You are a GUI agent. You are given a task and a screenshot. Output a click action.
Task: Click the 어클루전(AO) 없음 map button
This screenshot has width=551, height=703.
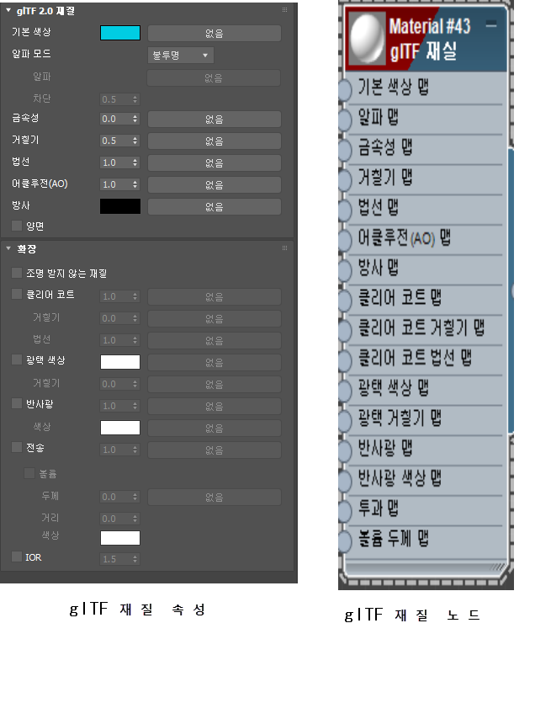pos(215,184)
